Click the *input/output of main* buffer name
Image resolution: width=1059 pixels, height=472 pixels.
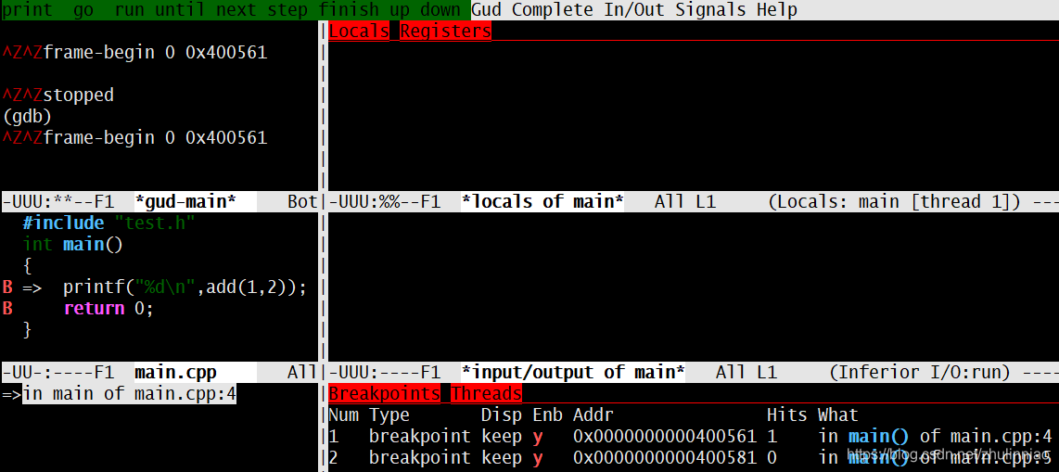click(x=573, y=373)
